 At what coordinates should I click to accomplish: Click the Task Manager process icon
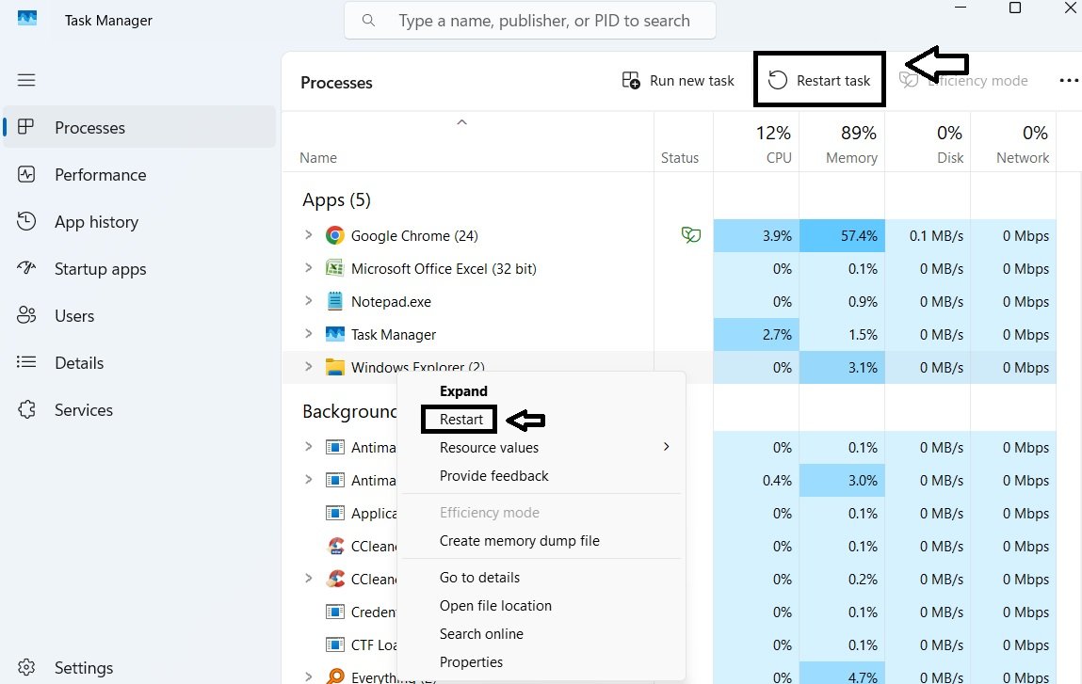334,334
